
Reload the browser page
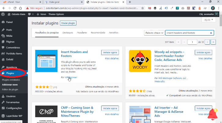click(x=15, y=8)
